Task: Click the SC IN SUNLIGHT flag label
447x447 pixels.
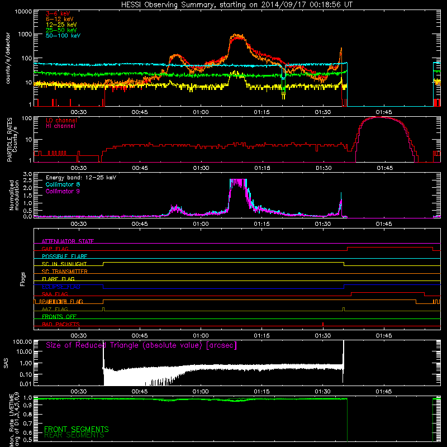Action: [64, 264]
